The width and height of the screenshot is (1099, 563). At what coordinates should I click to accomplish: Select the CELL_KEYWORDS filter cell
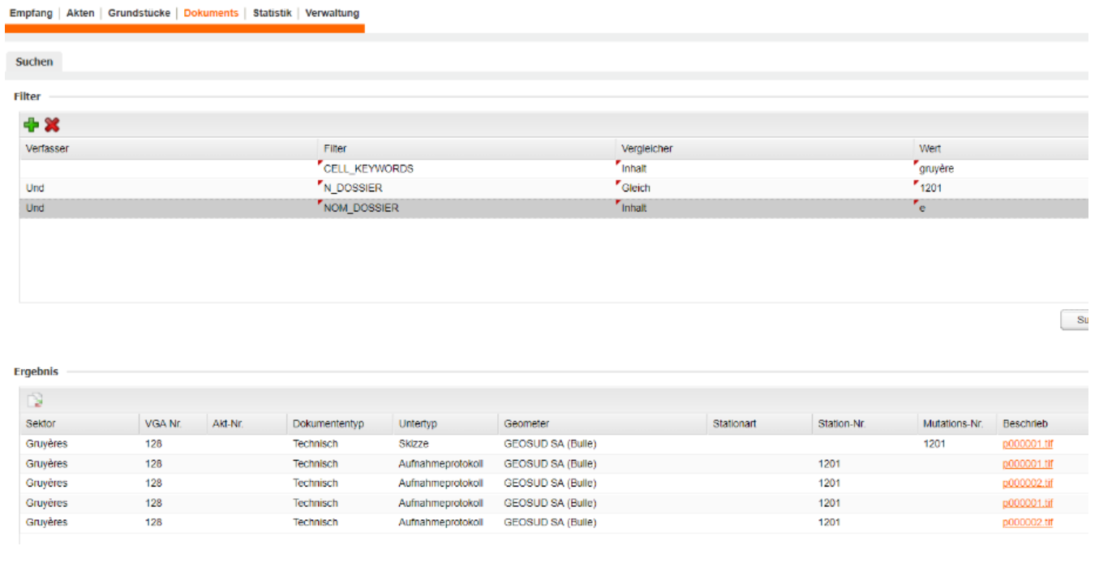tap(368, 169)
